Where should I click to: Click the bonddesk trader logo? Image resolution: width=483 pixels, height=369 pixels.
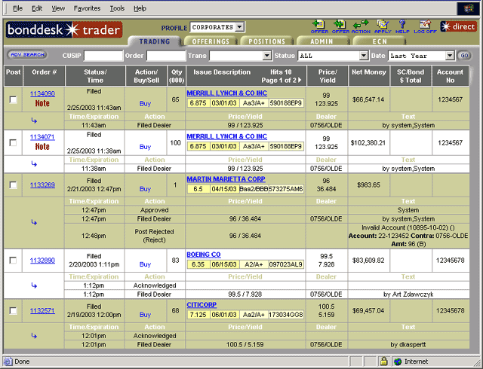click(64, 30)
